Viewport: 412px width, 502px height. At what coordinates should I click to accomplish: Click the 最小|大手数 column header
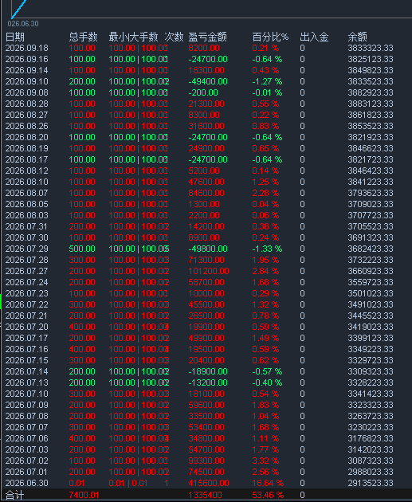(133, 37)
